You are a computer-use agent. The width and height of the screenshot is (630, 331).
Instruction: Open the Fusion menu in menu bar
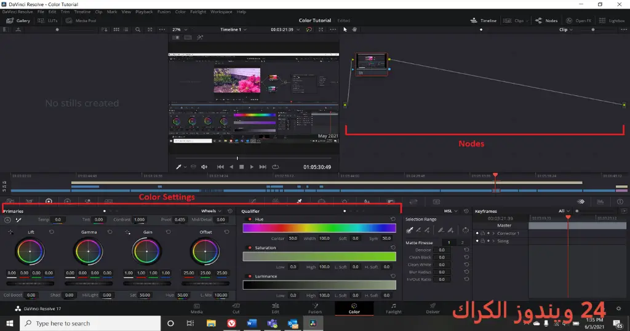tap(164, 12)
